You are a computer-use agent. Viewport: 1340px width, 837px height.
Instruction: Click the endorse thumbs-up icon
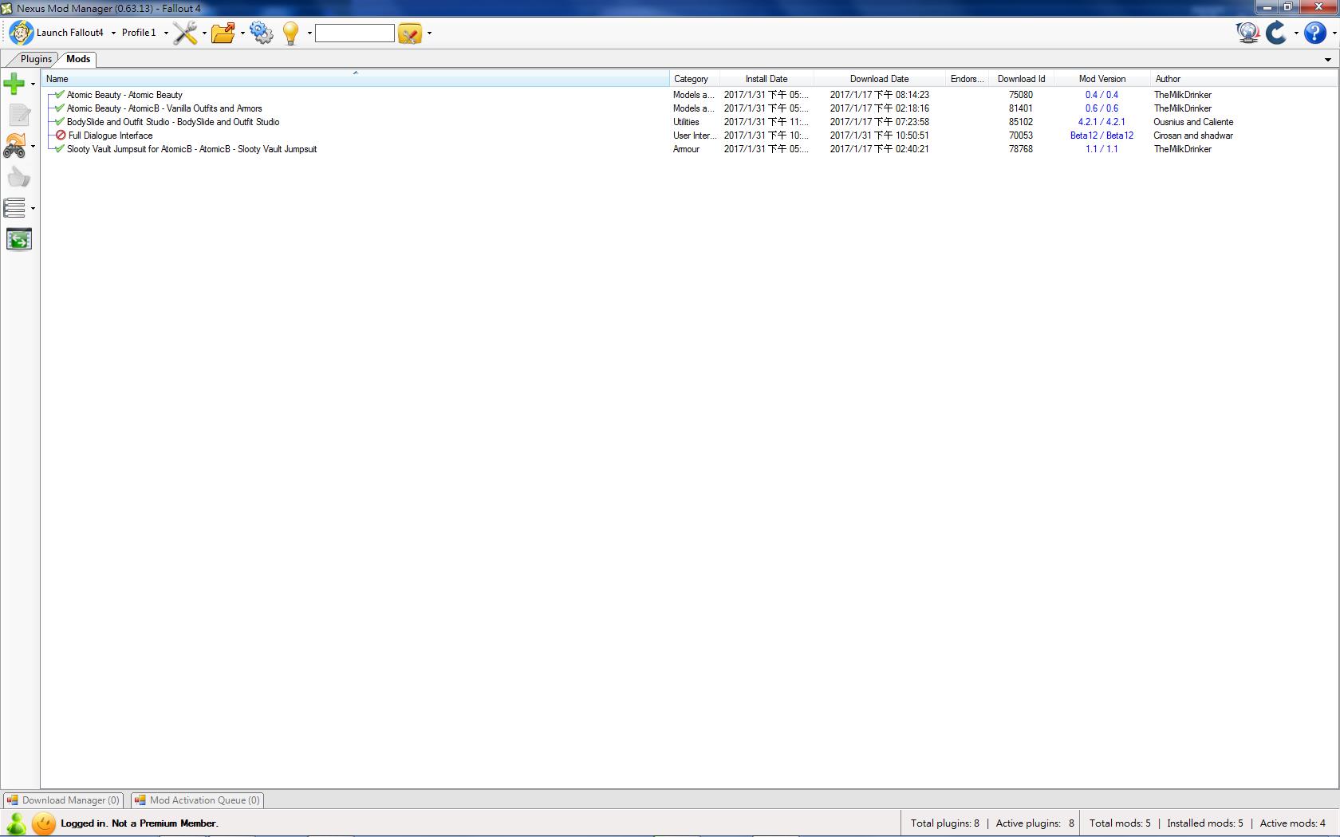click(19, 177)
